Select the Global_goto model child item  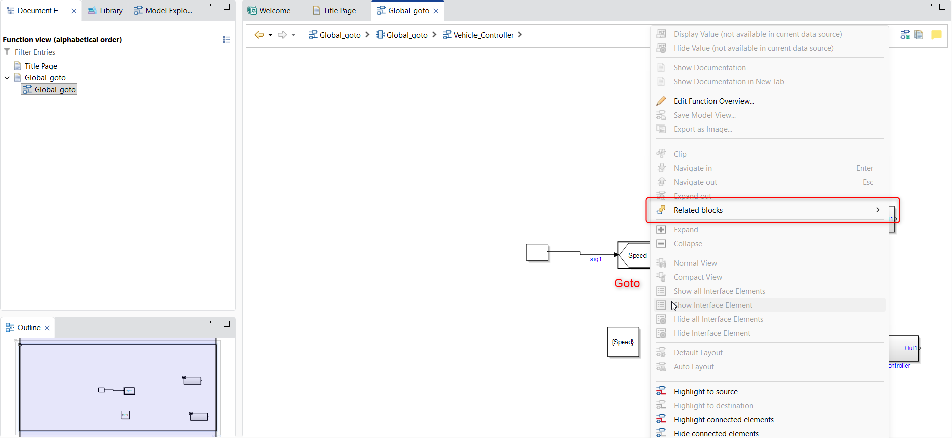tap(49, 89)
